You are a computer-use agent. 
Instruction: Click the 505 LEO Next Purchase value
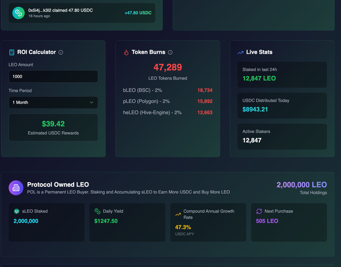point(267,221)
